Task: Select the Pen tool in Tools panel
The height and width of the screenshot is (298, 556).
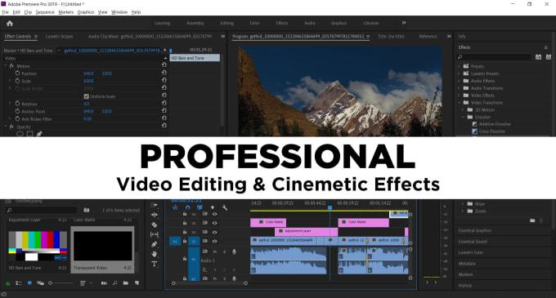Action: click(x=155, y=244)
